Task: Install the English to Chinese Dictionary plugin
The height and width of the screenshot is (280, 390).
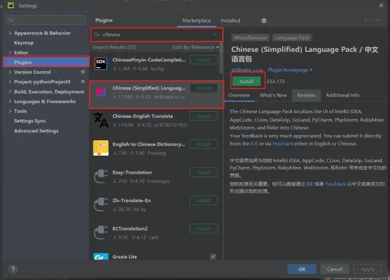Action: (x=204, y=144)
